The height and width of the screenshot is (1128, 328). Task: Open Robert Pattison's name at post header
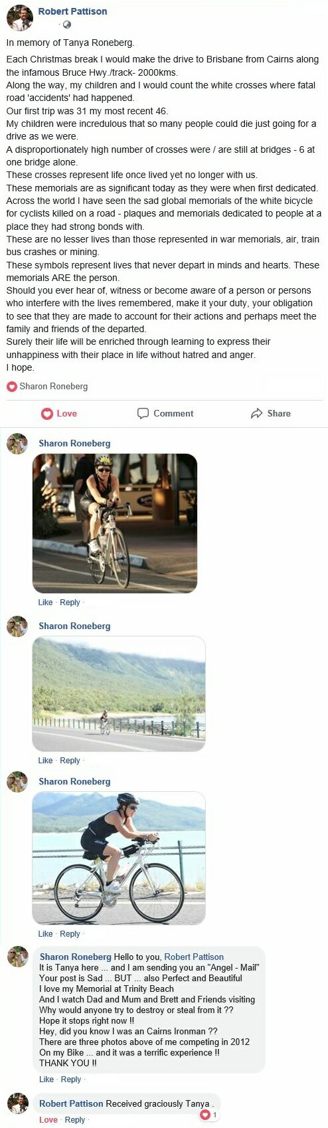72,11
